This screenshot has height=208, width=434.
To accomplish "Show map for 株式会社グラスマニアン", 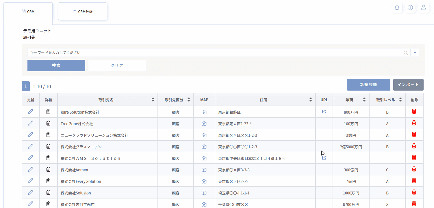I will 204,147.
